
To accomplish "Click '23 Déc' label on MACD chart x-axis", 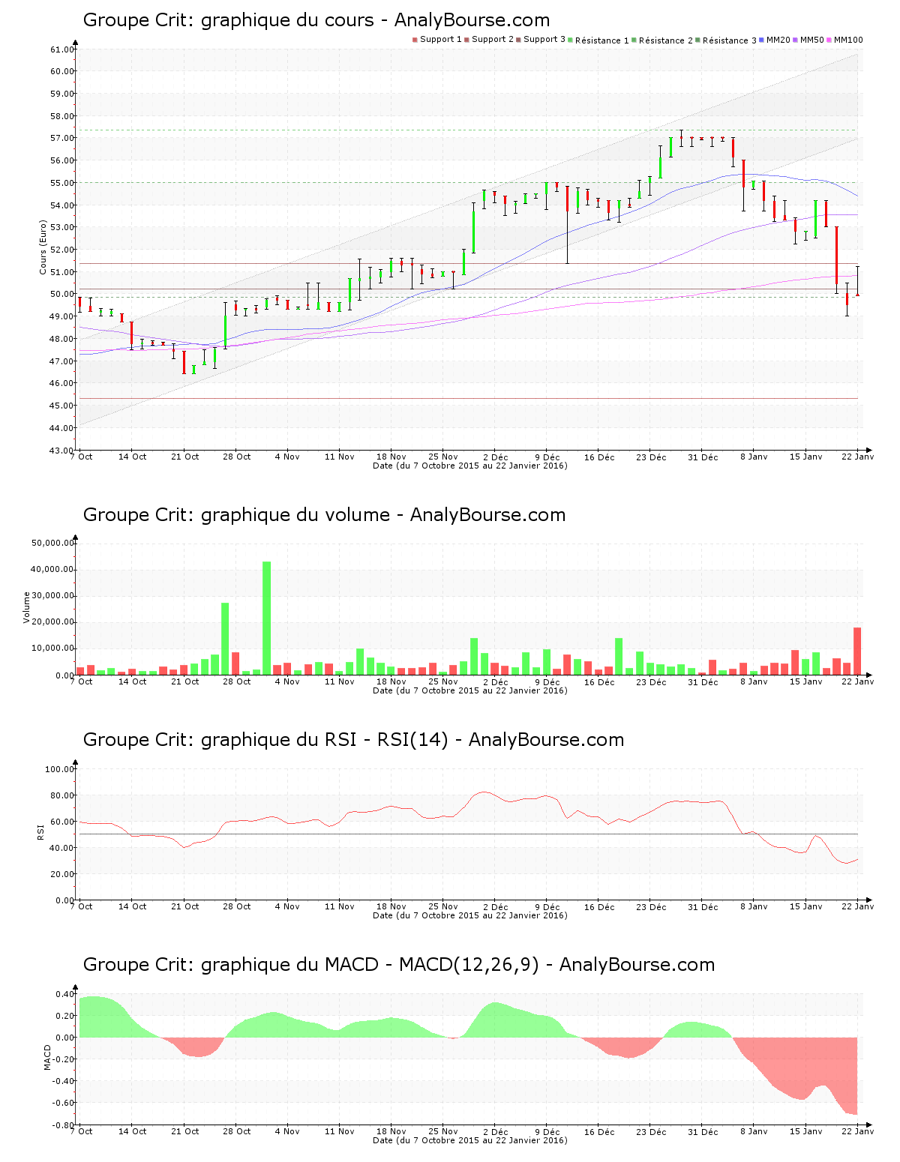I will click(651, 1132).
